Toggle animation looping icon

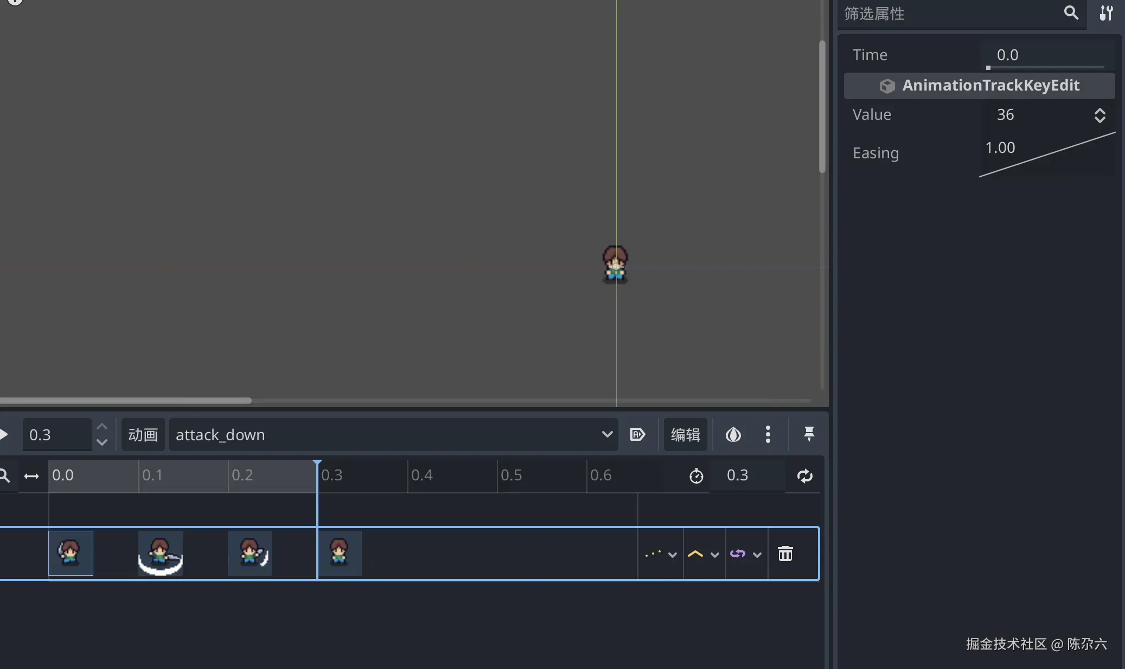click(x=804, y=476)
